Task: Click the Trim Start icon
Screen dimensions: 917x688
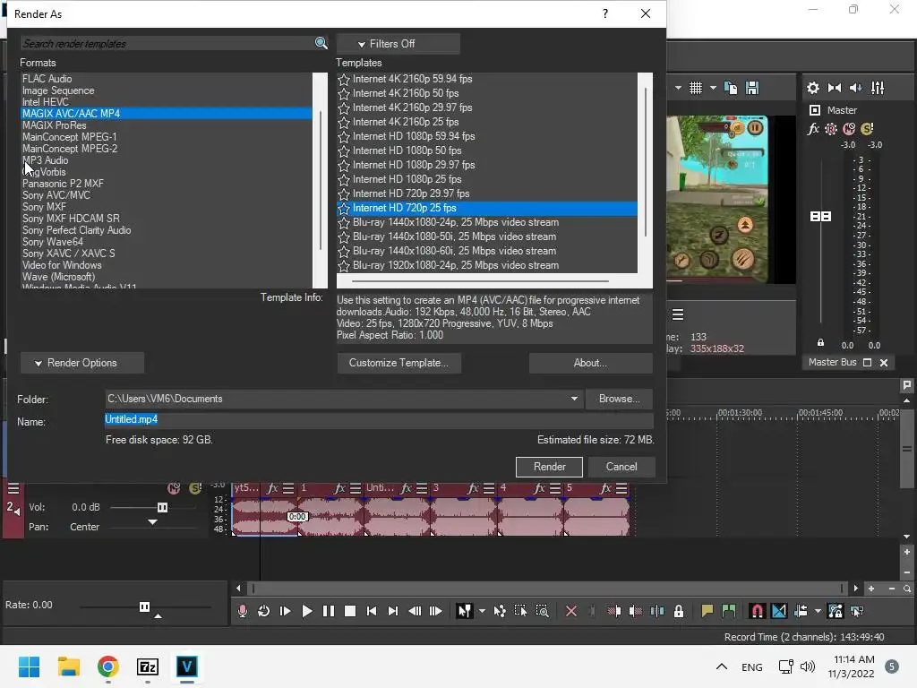Action: 614,611
